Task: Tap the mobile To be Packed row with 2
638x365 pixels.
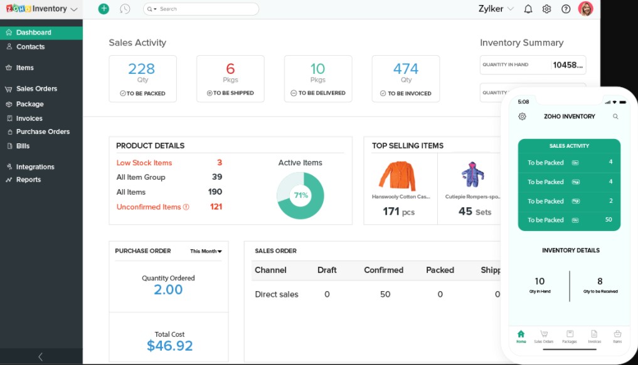Action: click(x=569, y=202)
